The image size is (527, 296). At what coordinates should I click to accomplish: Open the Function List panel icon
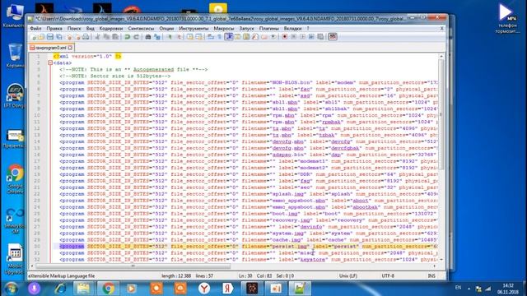(255, 37)
